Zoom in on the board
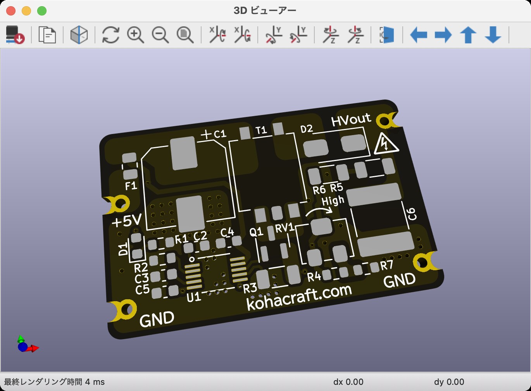Screen dimensions: 531x391 point(135,35)
